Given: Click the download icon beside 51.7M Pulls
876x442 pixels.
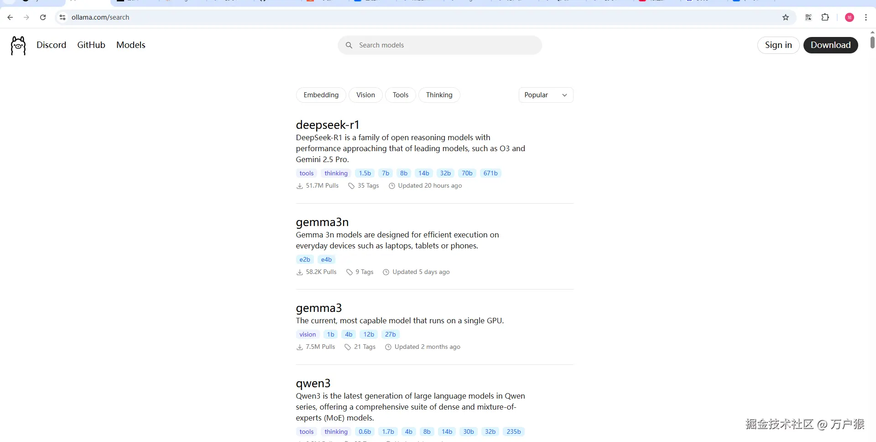Looking at the screenshot, I should pos(300,186).
